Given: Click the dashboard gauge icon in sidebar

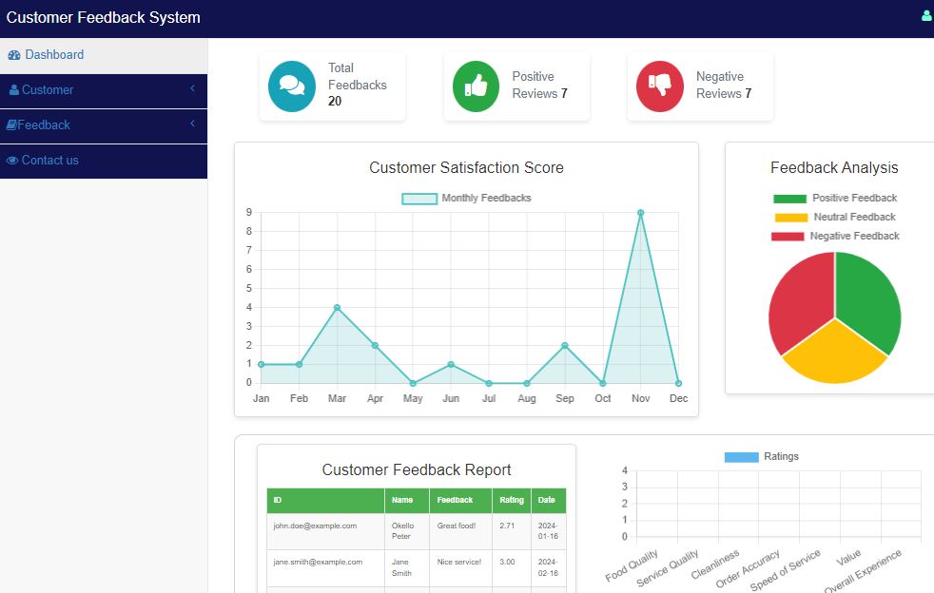Looking at the screenshot, I should point(13,55).
